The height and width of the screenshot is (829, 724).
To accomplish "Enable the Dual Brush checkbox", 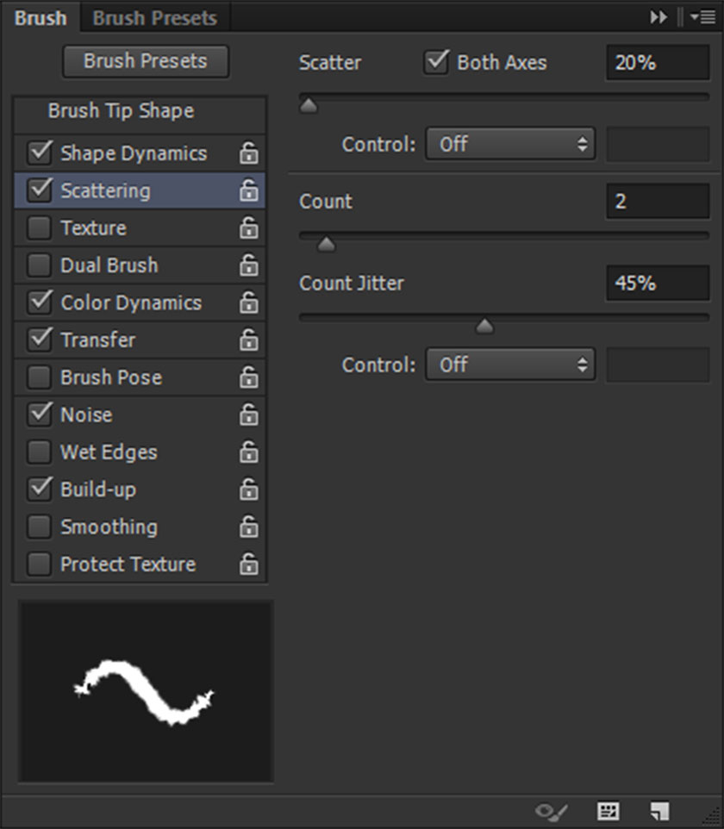I will tap(39, 265).
